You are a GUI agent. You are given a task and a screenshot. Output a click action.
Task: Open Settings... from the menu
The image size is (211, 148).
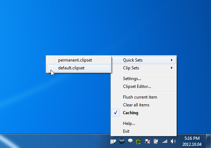tap(144, 79)
